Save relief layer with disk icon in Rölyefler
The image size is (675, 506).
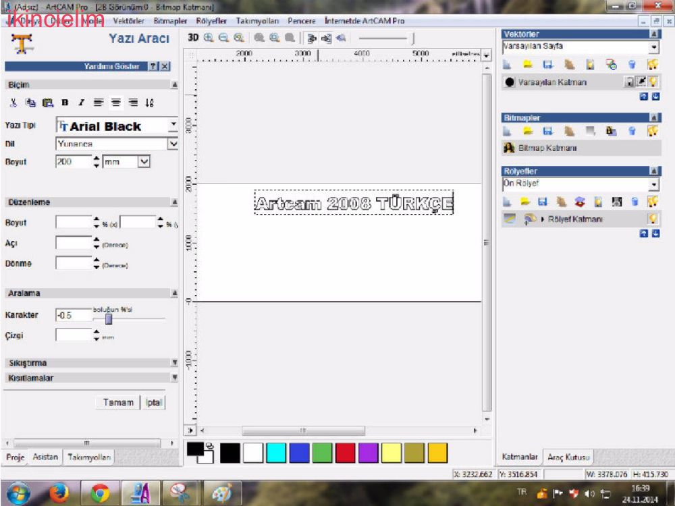(x=543, y=202)
